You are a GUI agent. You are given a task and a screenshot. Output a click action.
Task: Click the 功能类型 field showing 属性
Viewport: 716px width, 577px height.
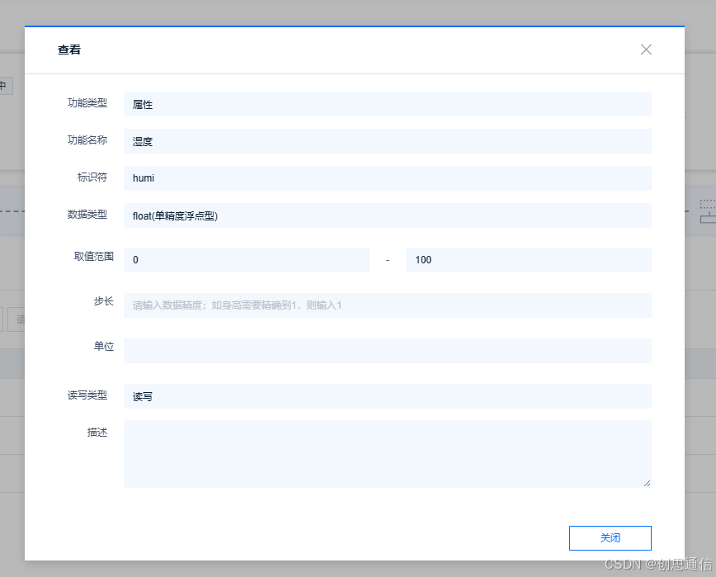[387, 104]
